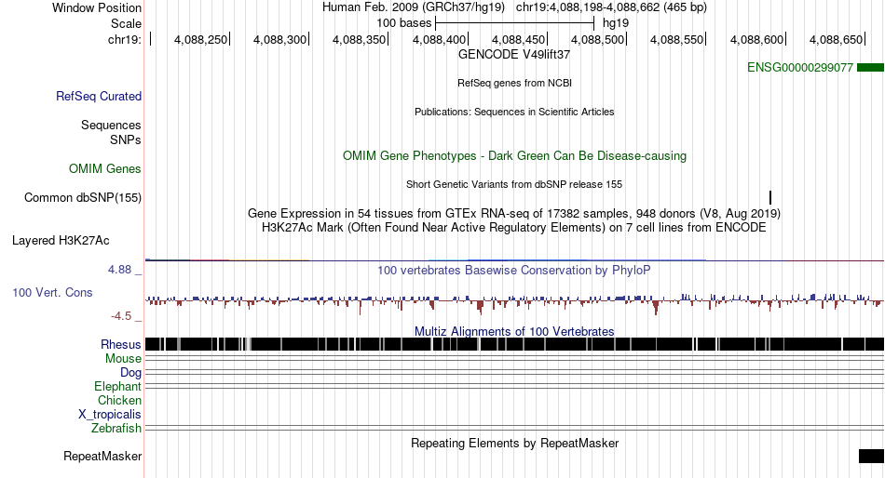The height and width of the screenshot is (478, 885).
Task: Click OMIM Gene Phenotypes track title
Action: click(x=514, y=155)
